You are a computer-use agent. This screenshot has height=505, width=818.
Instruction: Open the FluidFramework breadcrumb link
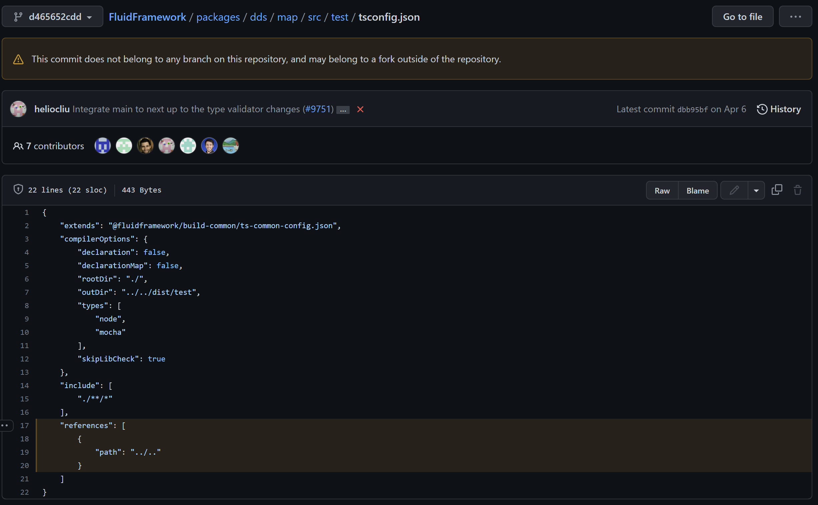tap(147, 17)
